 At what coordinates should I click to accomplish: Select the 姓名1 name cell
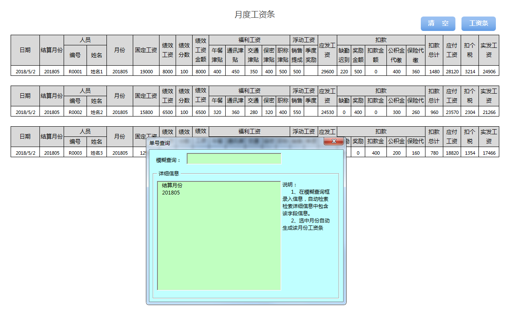96,71
